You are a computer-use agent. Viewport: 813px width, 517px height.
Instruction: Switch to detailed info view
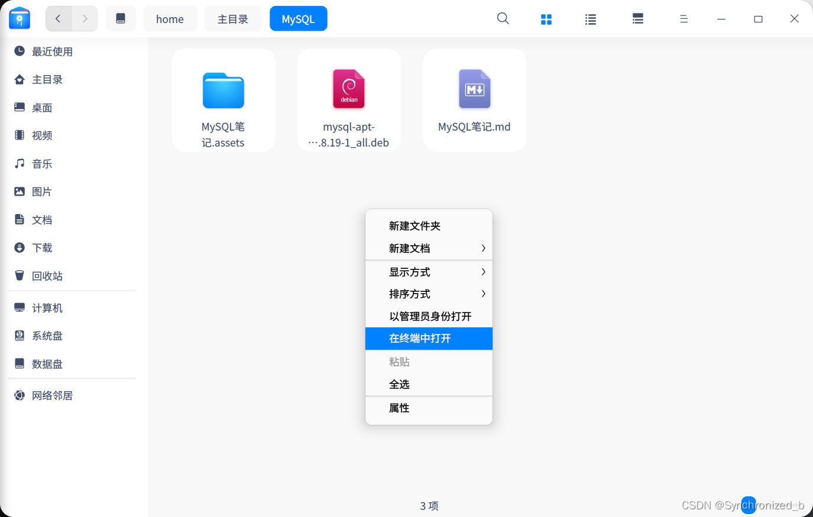point(637,18)
